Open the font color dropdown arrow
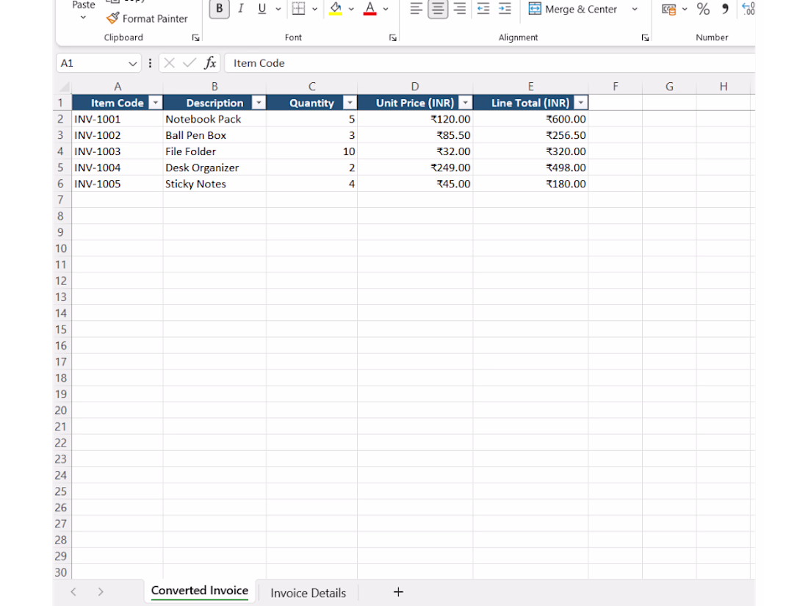Viewport: 808px width, 606px height. (x=386, y=9)
